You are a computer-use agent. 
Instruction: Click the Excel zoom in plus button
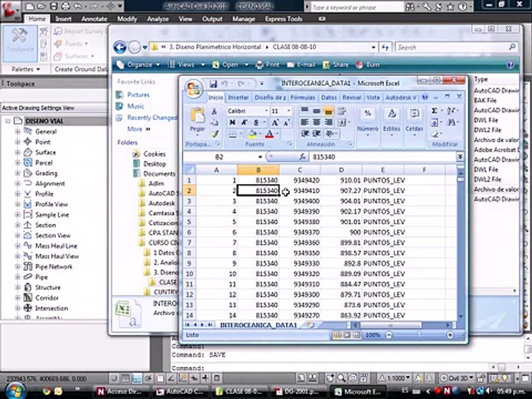450,335
